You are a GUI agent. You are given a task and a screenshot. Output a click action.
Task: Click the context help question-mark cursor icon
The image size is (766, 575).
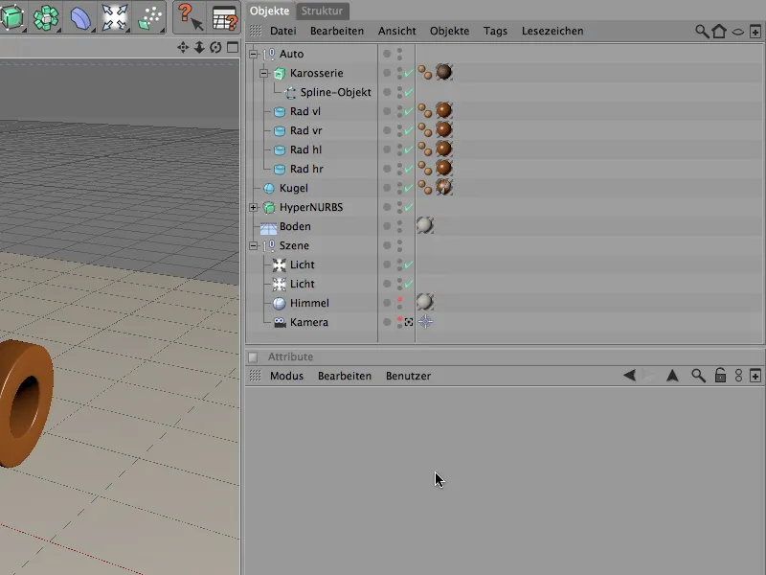point(191,17)
